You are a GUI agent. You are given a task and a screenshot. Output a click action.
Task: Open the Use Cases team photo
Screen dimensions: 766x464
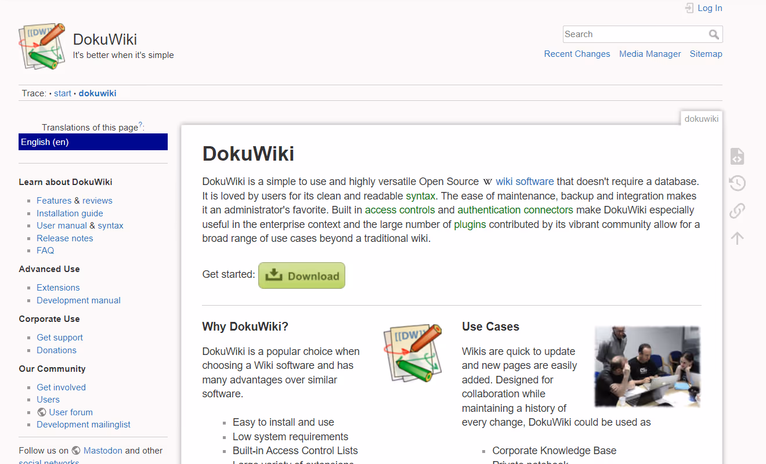coord(648,367)
